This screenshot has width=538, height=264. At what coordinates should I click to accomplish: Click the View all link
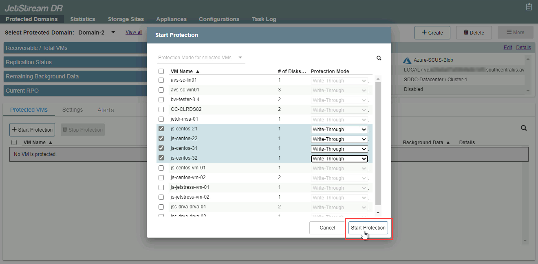[x=134, y=32]
